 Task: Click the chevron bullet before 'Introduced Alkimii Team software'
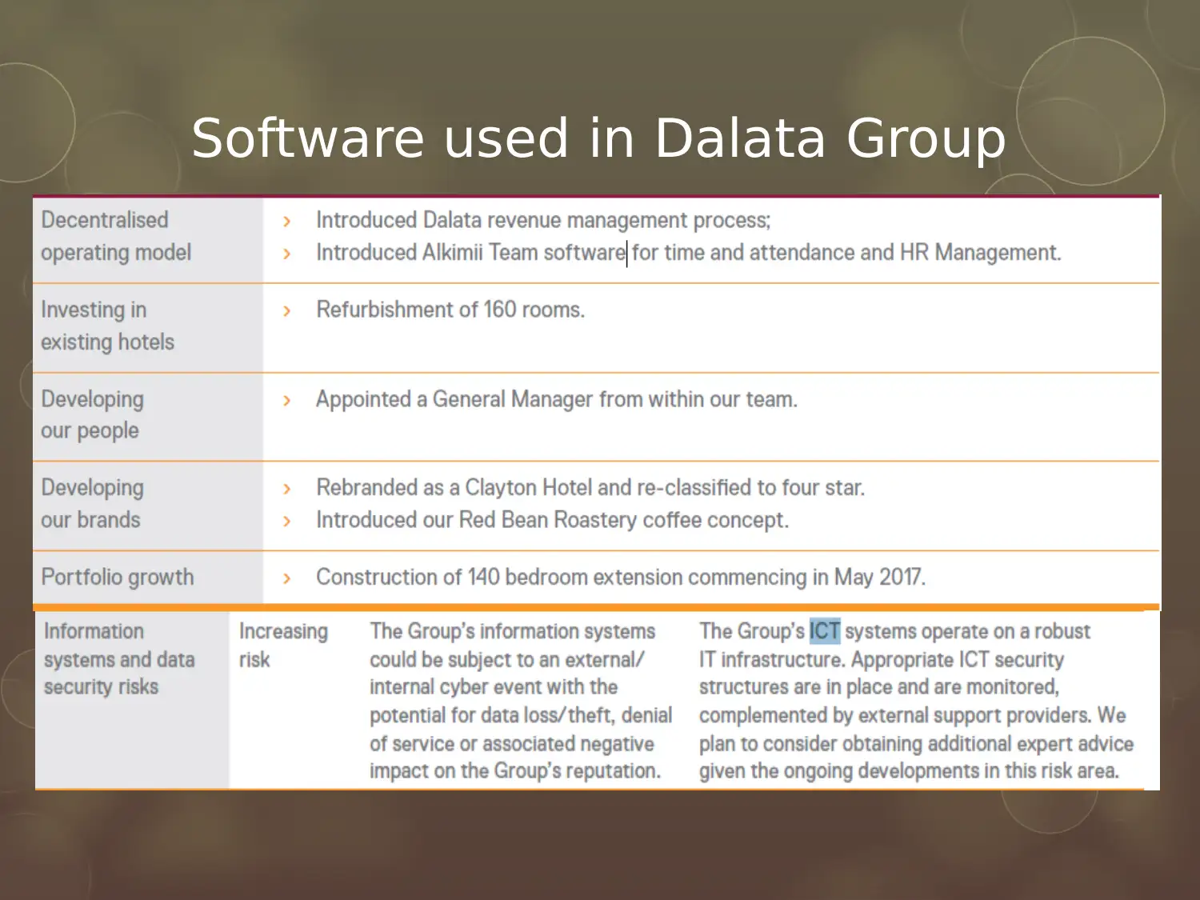click(x=287, y=254)
